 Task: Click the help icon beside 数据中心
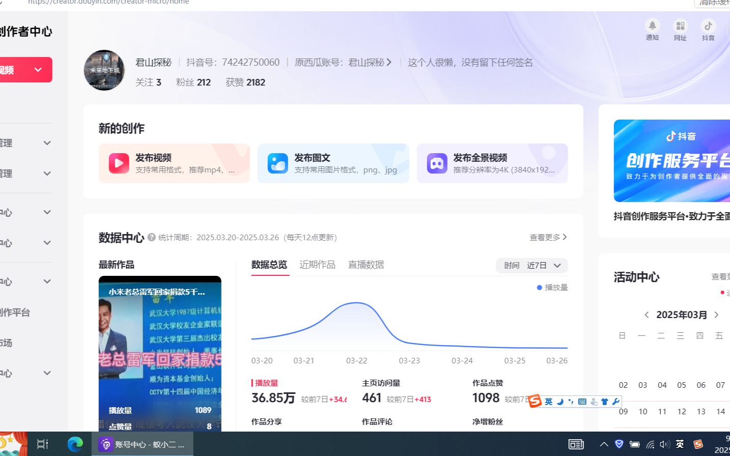pyautogui.click(x=152, y=237)
